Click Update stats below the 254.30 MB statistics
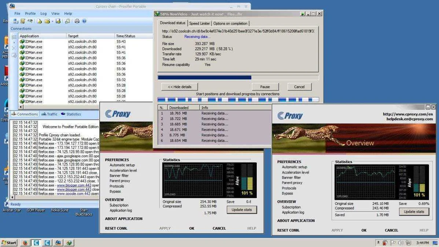The image size is (439, 247). (241, 210)
